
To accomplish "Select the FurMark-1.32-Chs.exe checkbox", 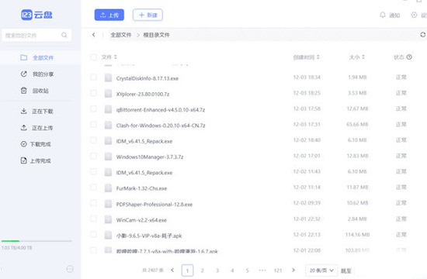I will pyautogui.click(x=93, y=188).
